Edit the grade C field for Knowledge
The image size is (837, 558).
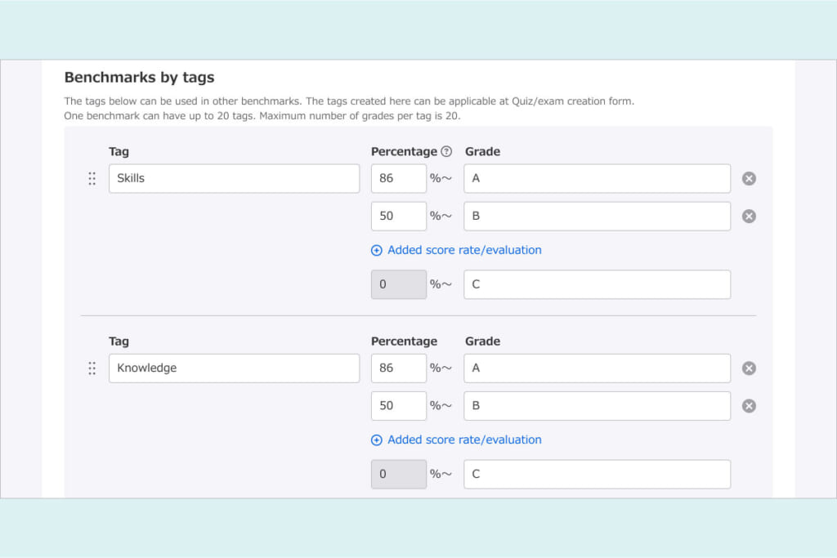[597, 474]
